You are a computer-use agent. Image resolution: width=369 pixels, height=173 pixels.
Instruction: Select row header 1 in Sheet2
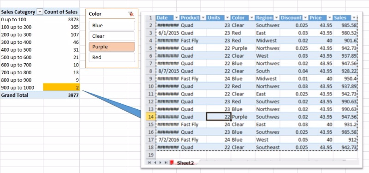(x=151, y=18)
